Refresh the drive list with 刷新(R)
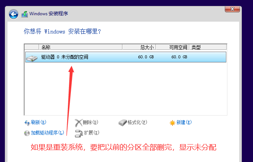This screenshot has height=162, width=253. (39, 122)
